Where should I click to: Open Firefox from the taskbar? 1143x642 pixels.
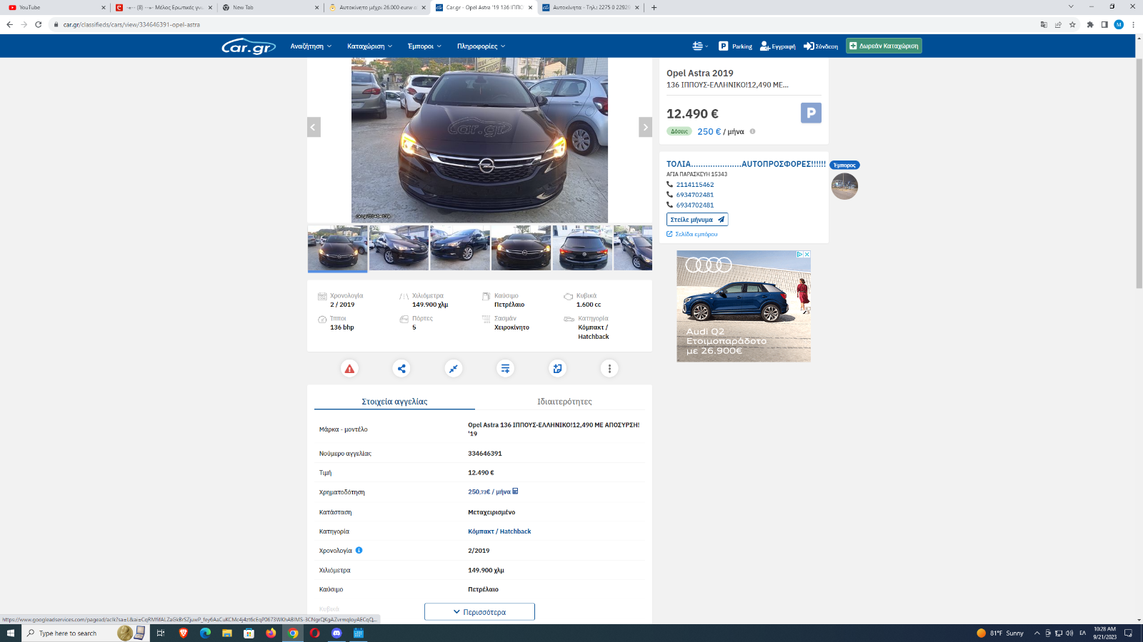pos(271,633)
